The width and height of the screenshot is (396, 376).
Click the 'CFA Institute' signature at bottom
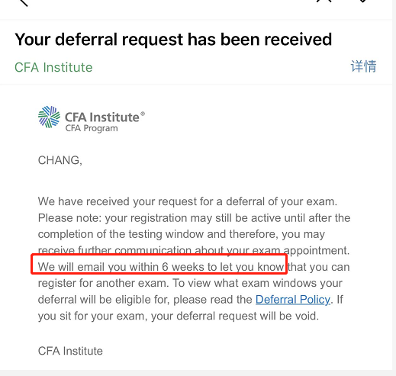coord(70,351)
